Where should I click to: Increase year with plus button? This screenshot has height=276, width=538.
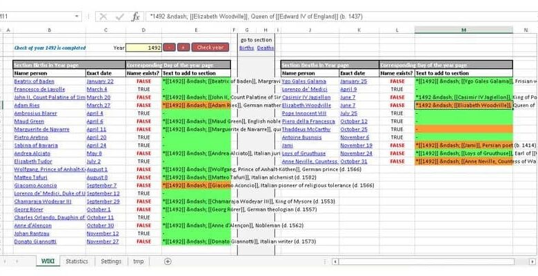tap(183, 48)
